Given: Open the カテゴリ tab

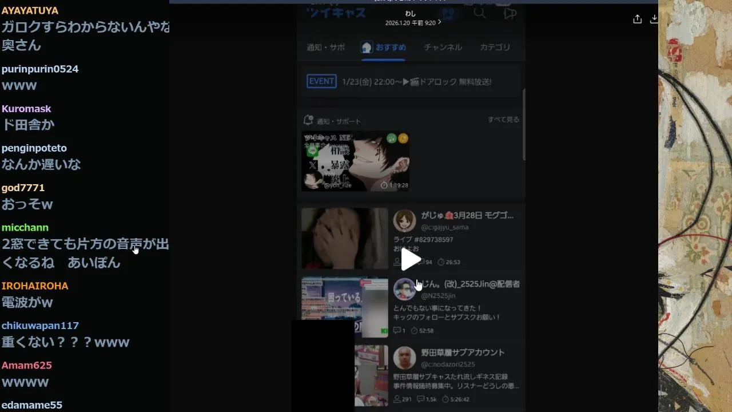Looking at the screenshot, I should [495, 47].
